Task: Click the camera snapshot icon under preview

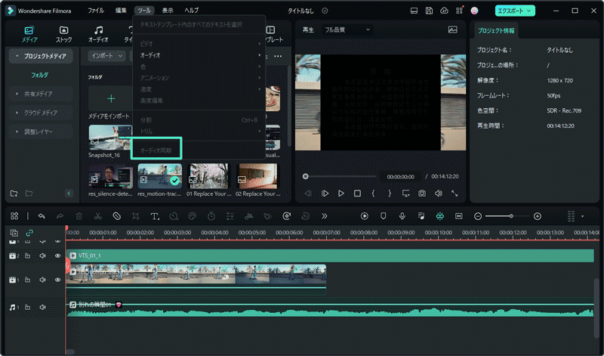Action: (422, 193)
